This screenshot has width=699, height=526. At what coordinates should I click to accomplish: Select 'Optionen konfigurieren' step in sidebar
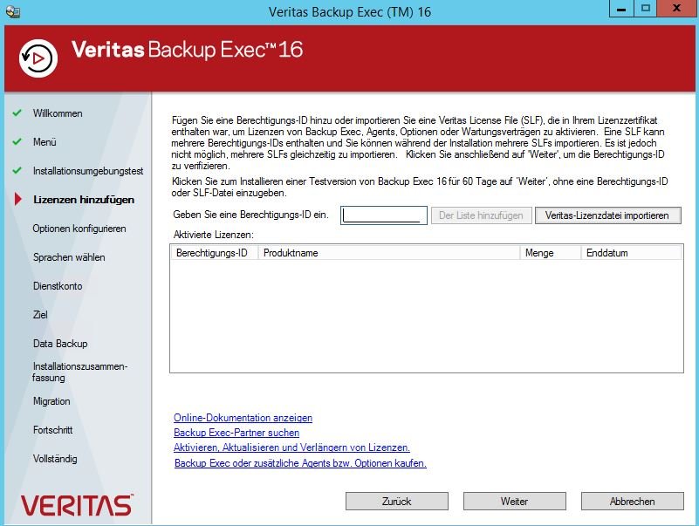pos(79,229)
